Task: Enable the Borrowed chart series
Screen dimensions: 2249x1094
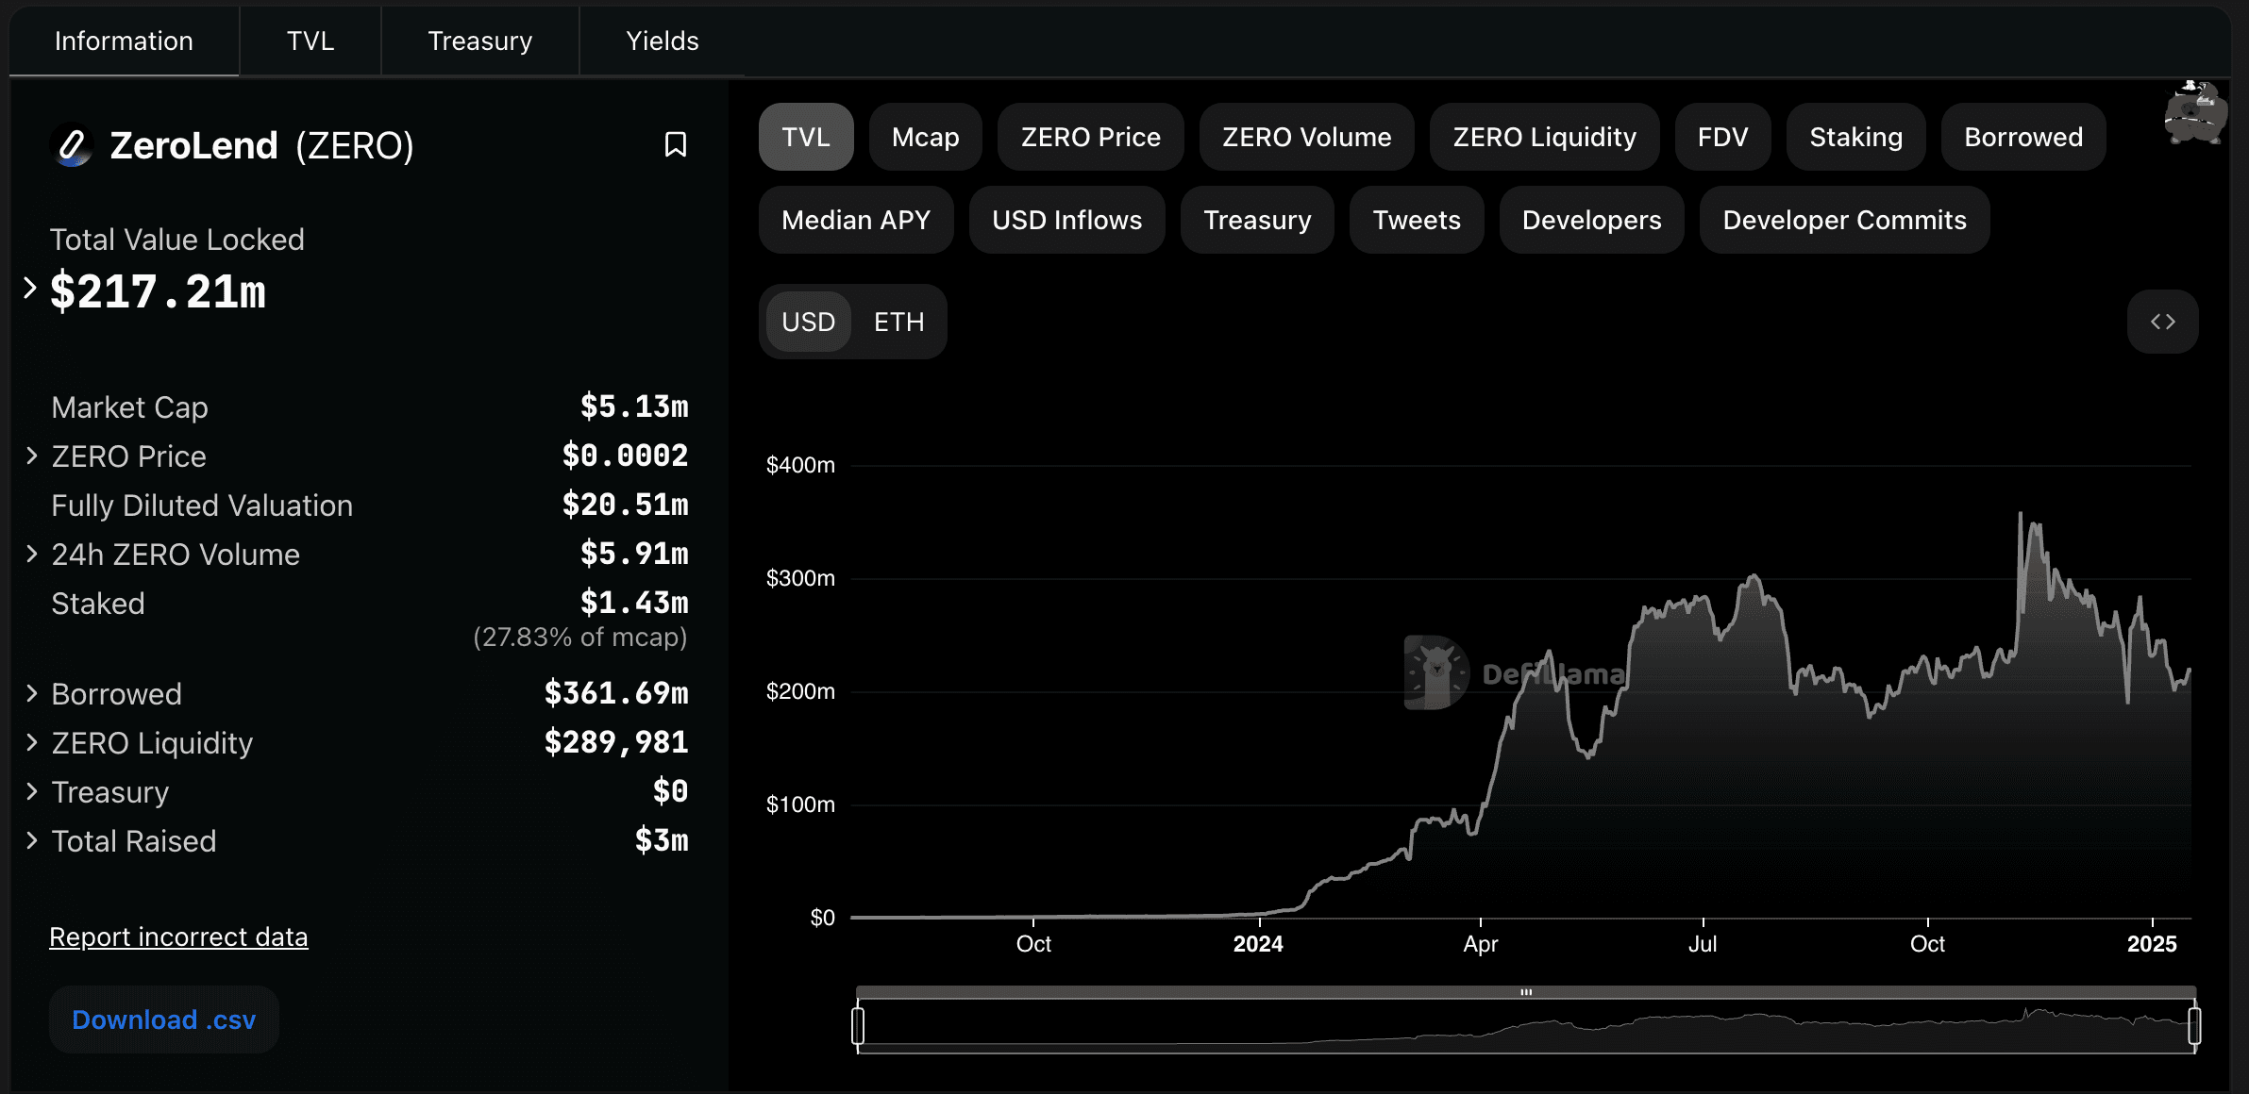Action: point(2023,137)
